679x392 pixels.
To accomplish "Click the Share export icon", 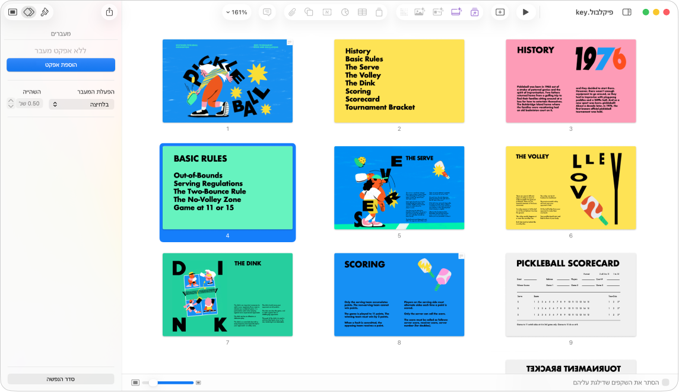I will click(109, 12).
